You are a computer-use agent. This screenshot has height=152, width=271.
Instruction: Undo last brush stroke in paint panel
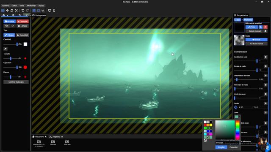click(7, 26)
